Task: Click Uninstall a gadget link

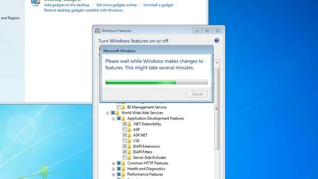Action: 158,5
